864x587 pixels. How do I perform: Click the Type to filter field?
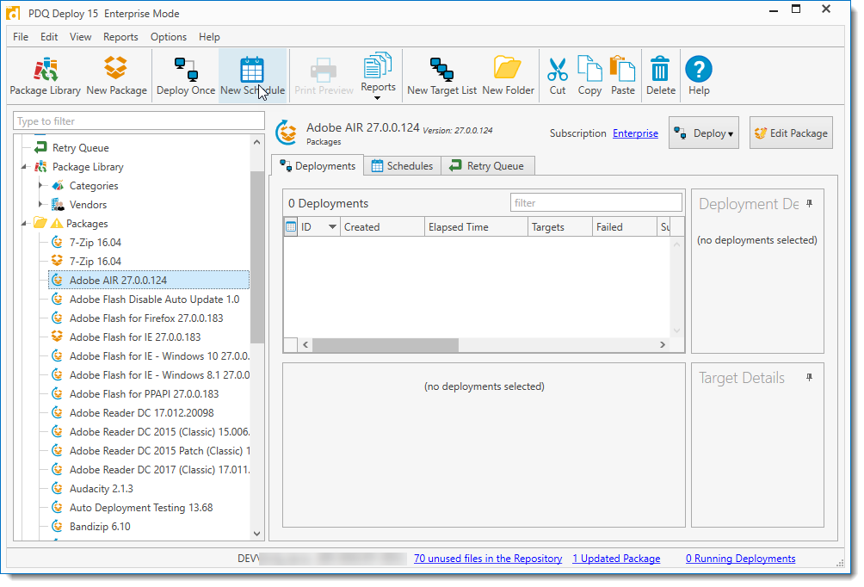click(x=139, y=120)
